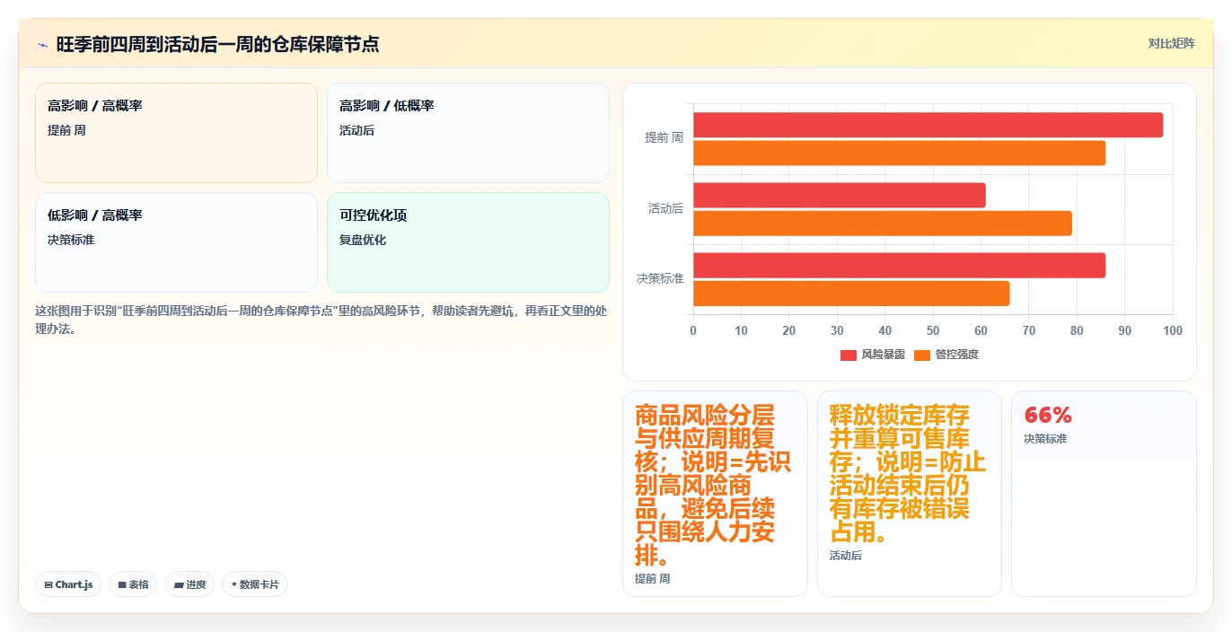Click the description paragraph starting 这张图用于识别
The width and height of the screenshot is (1232, 632).
coord(321,320)
